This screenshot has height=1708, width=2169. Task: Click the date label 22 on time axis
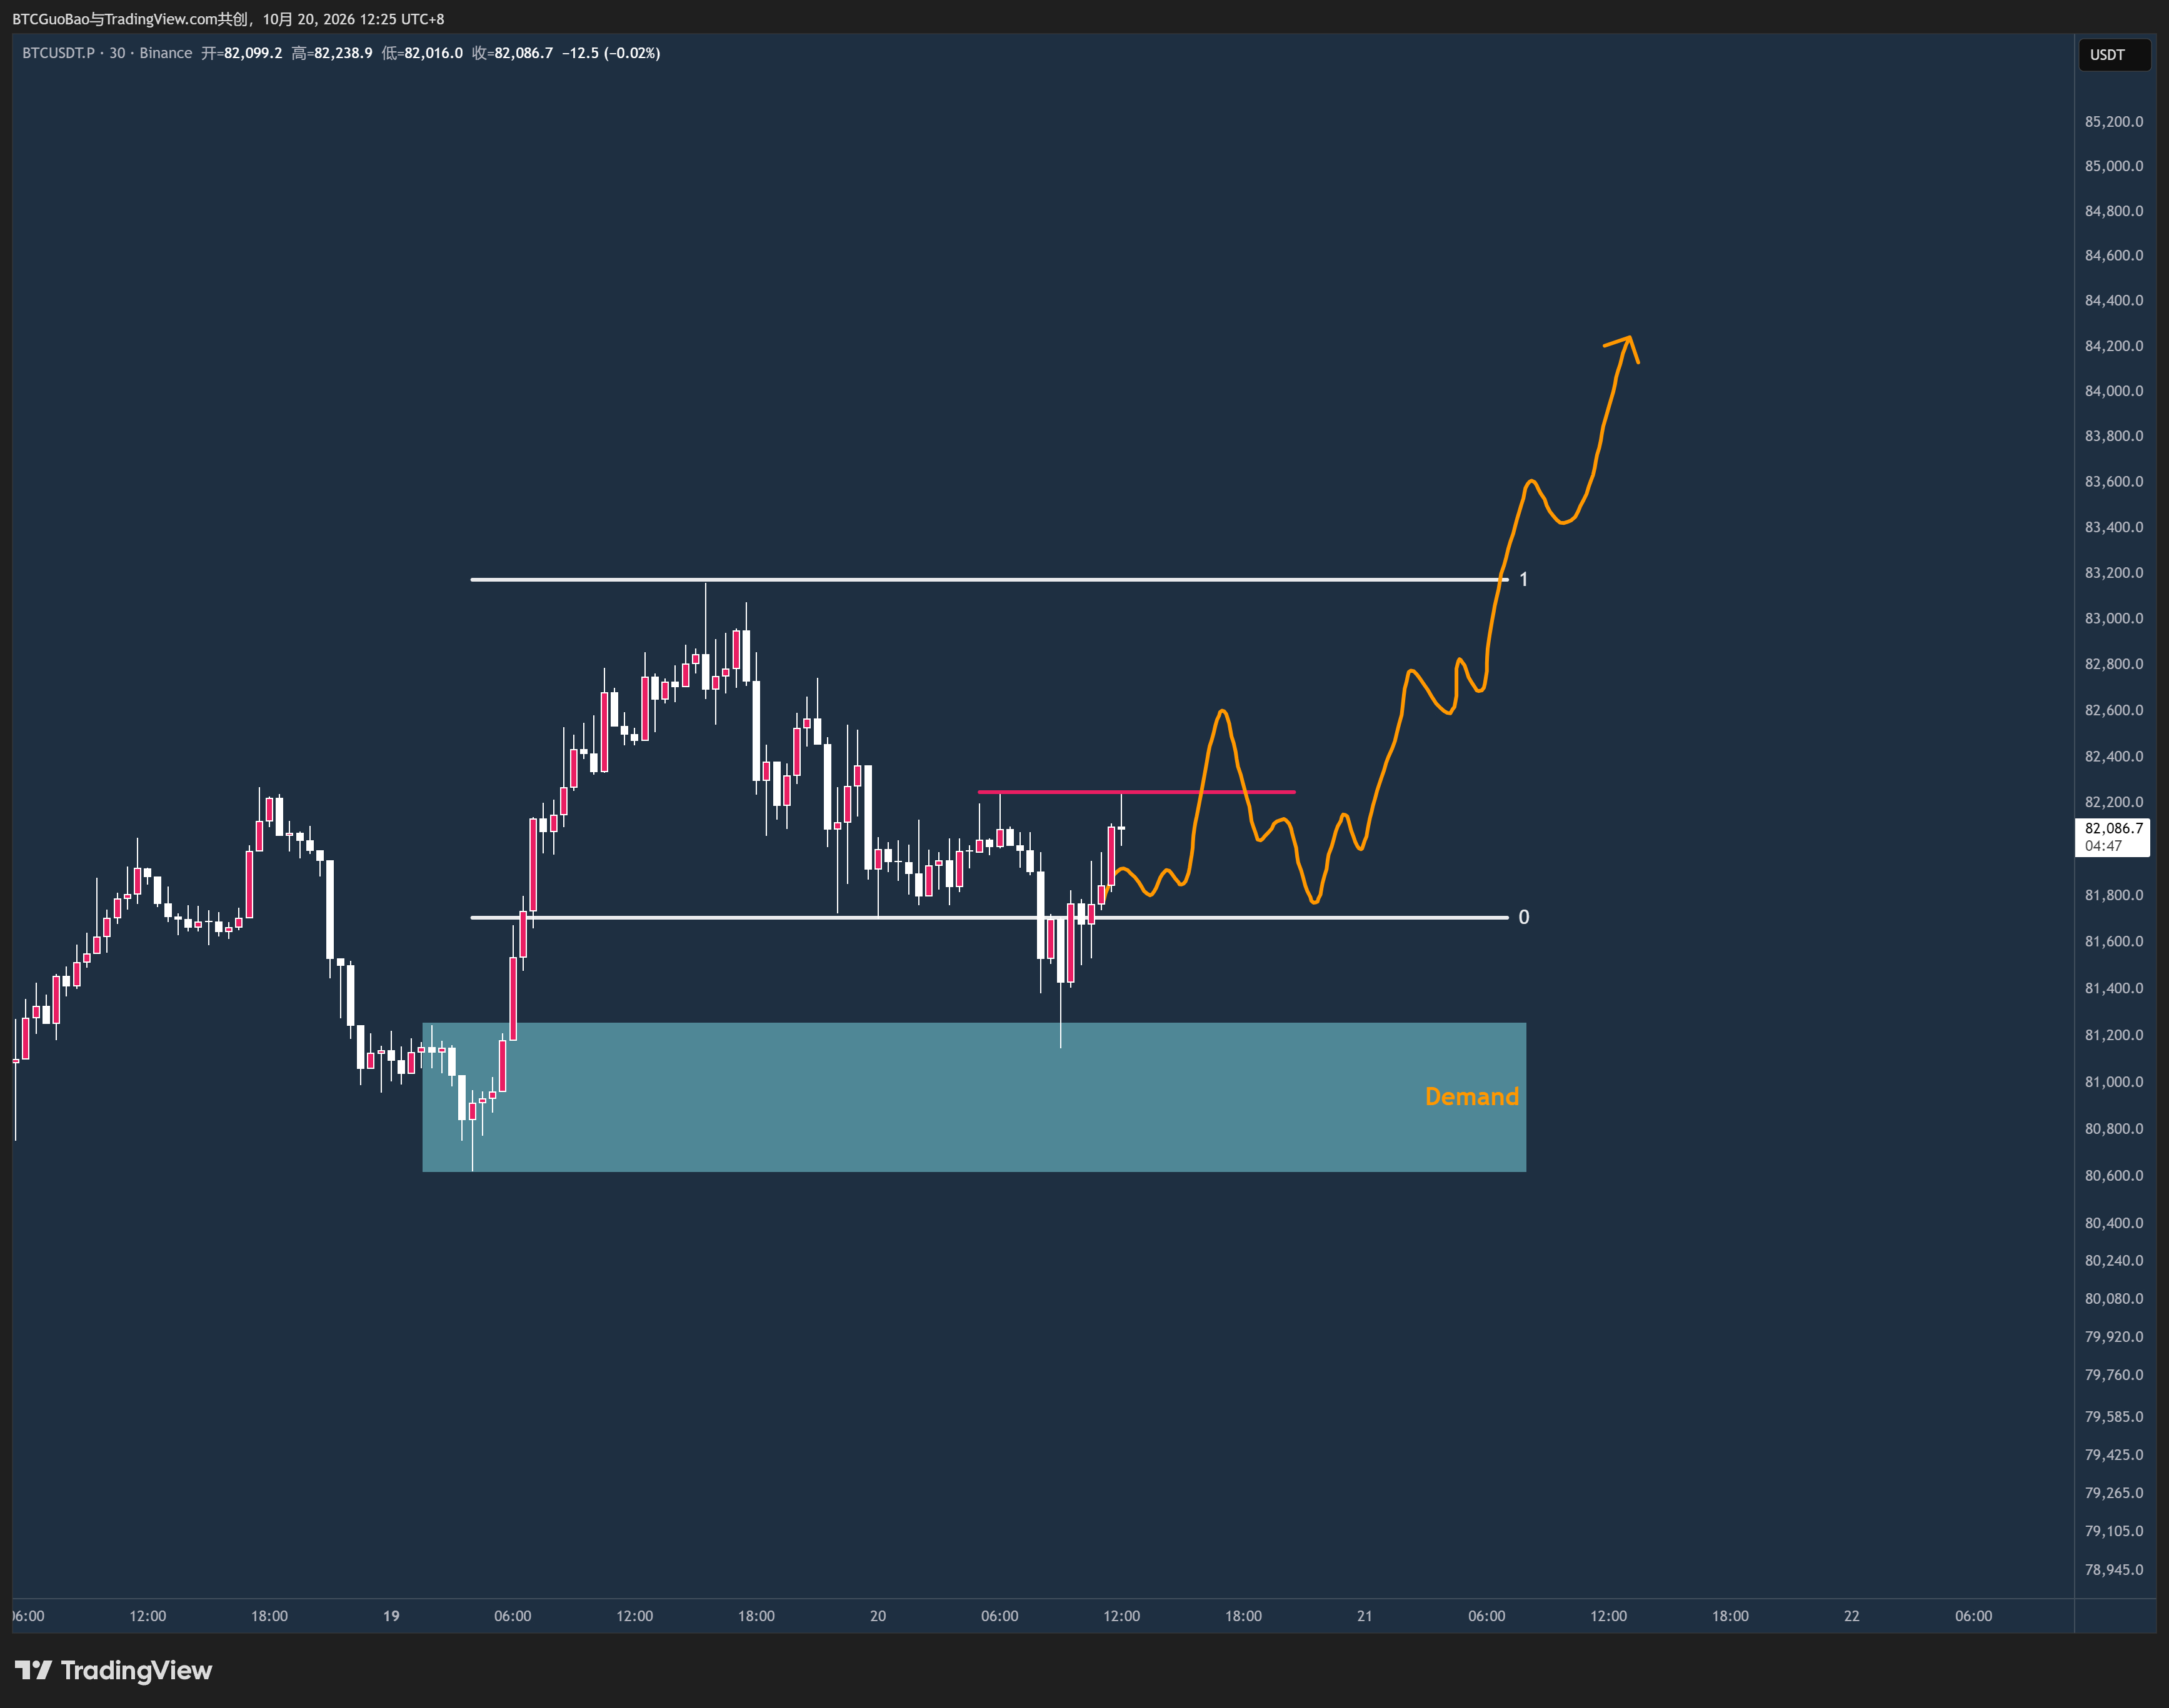1852,1616
